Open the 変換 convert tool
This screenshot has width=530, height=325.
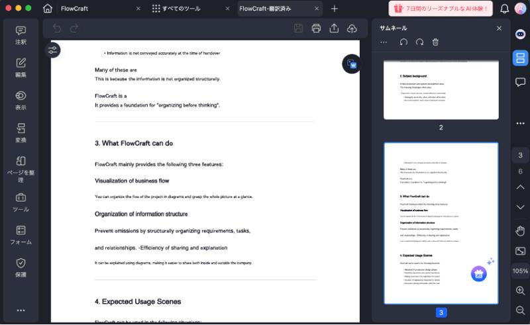point(21,133)
